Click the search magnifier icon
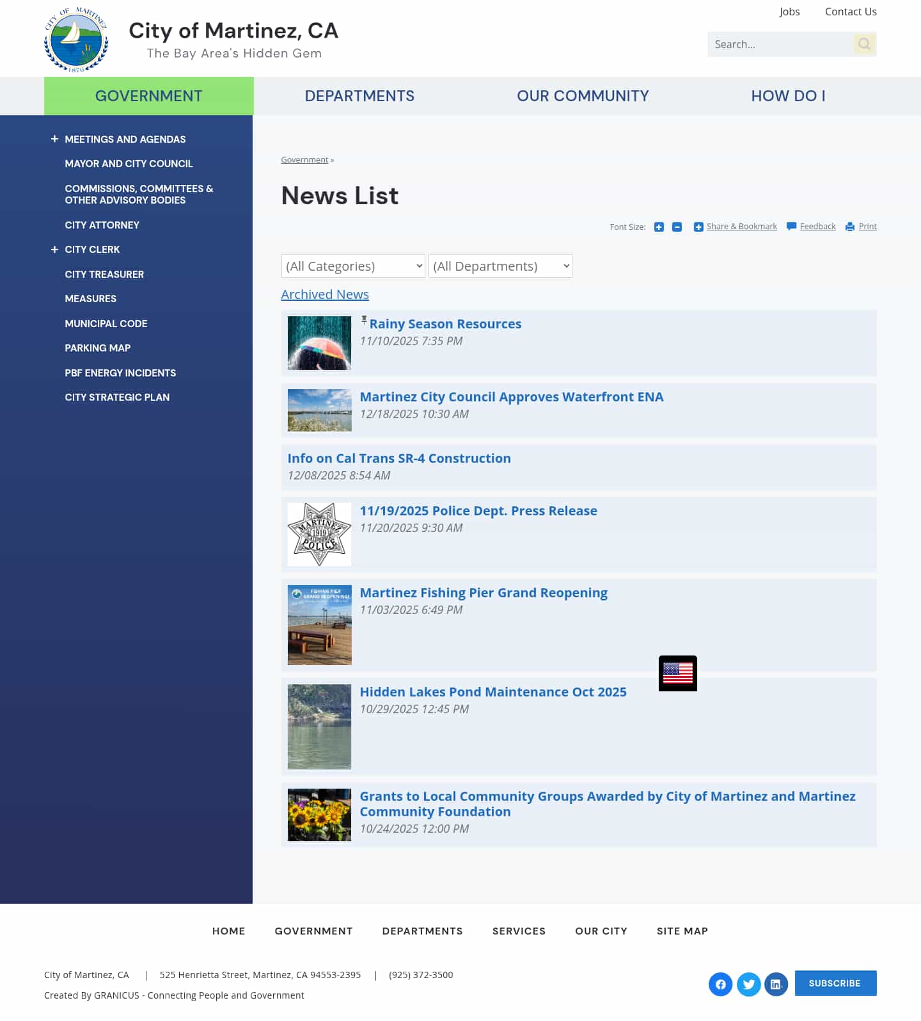Viewport: 921px width, 1021px height. point(865,44)
